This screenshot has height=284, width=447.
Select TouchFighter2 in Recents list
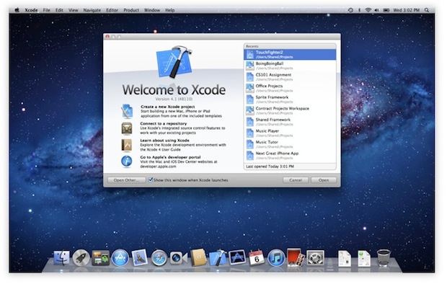[x=290, y=55]
